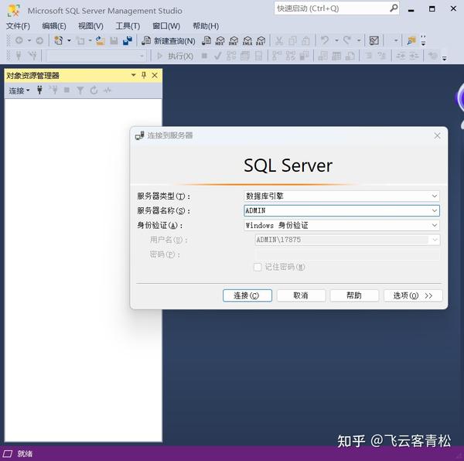The image size is (464, 461).
Task: Open the 工具(T) menu
Action: (x=128, y=26)
